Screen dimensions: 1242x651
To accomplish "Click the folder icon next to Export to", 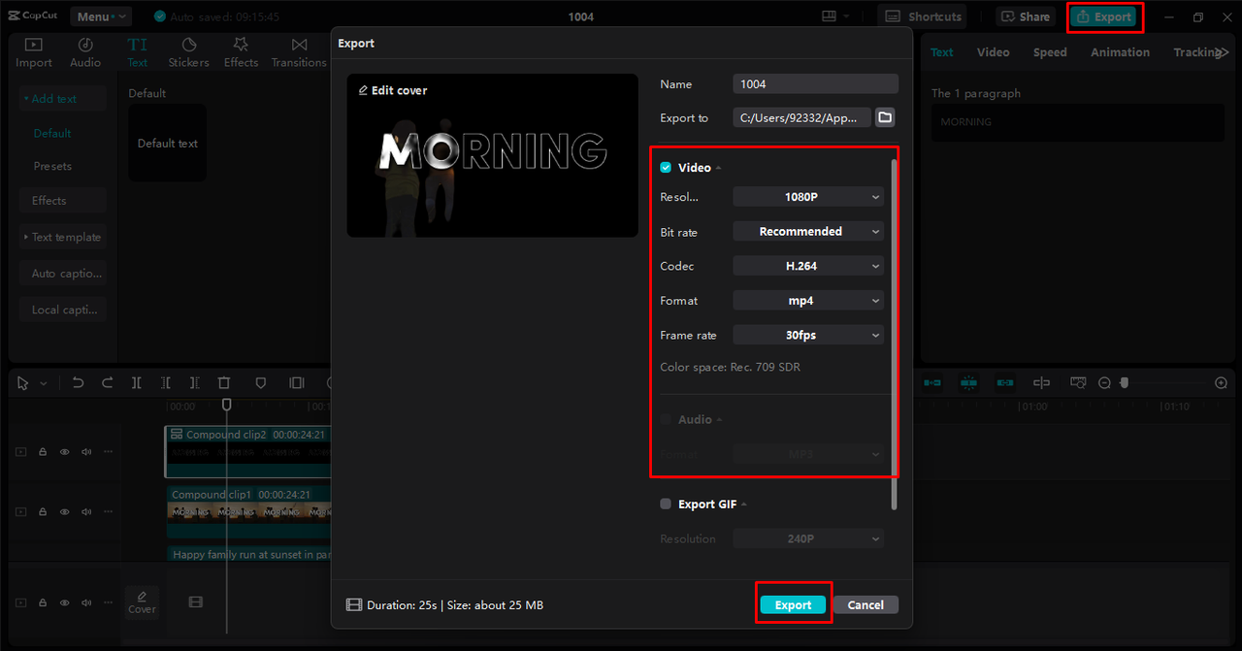I will tap(885, 117).
